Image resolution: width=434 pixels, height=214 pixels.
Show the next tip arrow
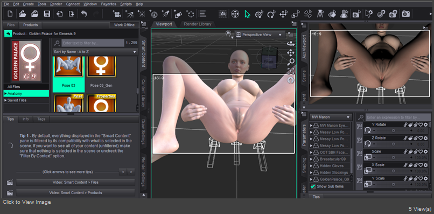pyautogui.click(x=131, y=172)
